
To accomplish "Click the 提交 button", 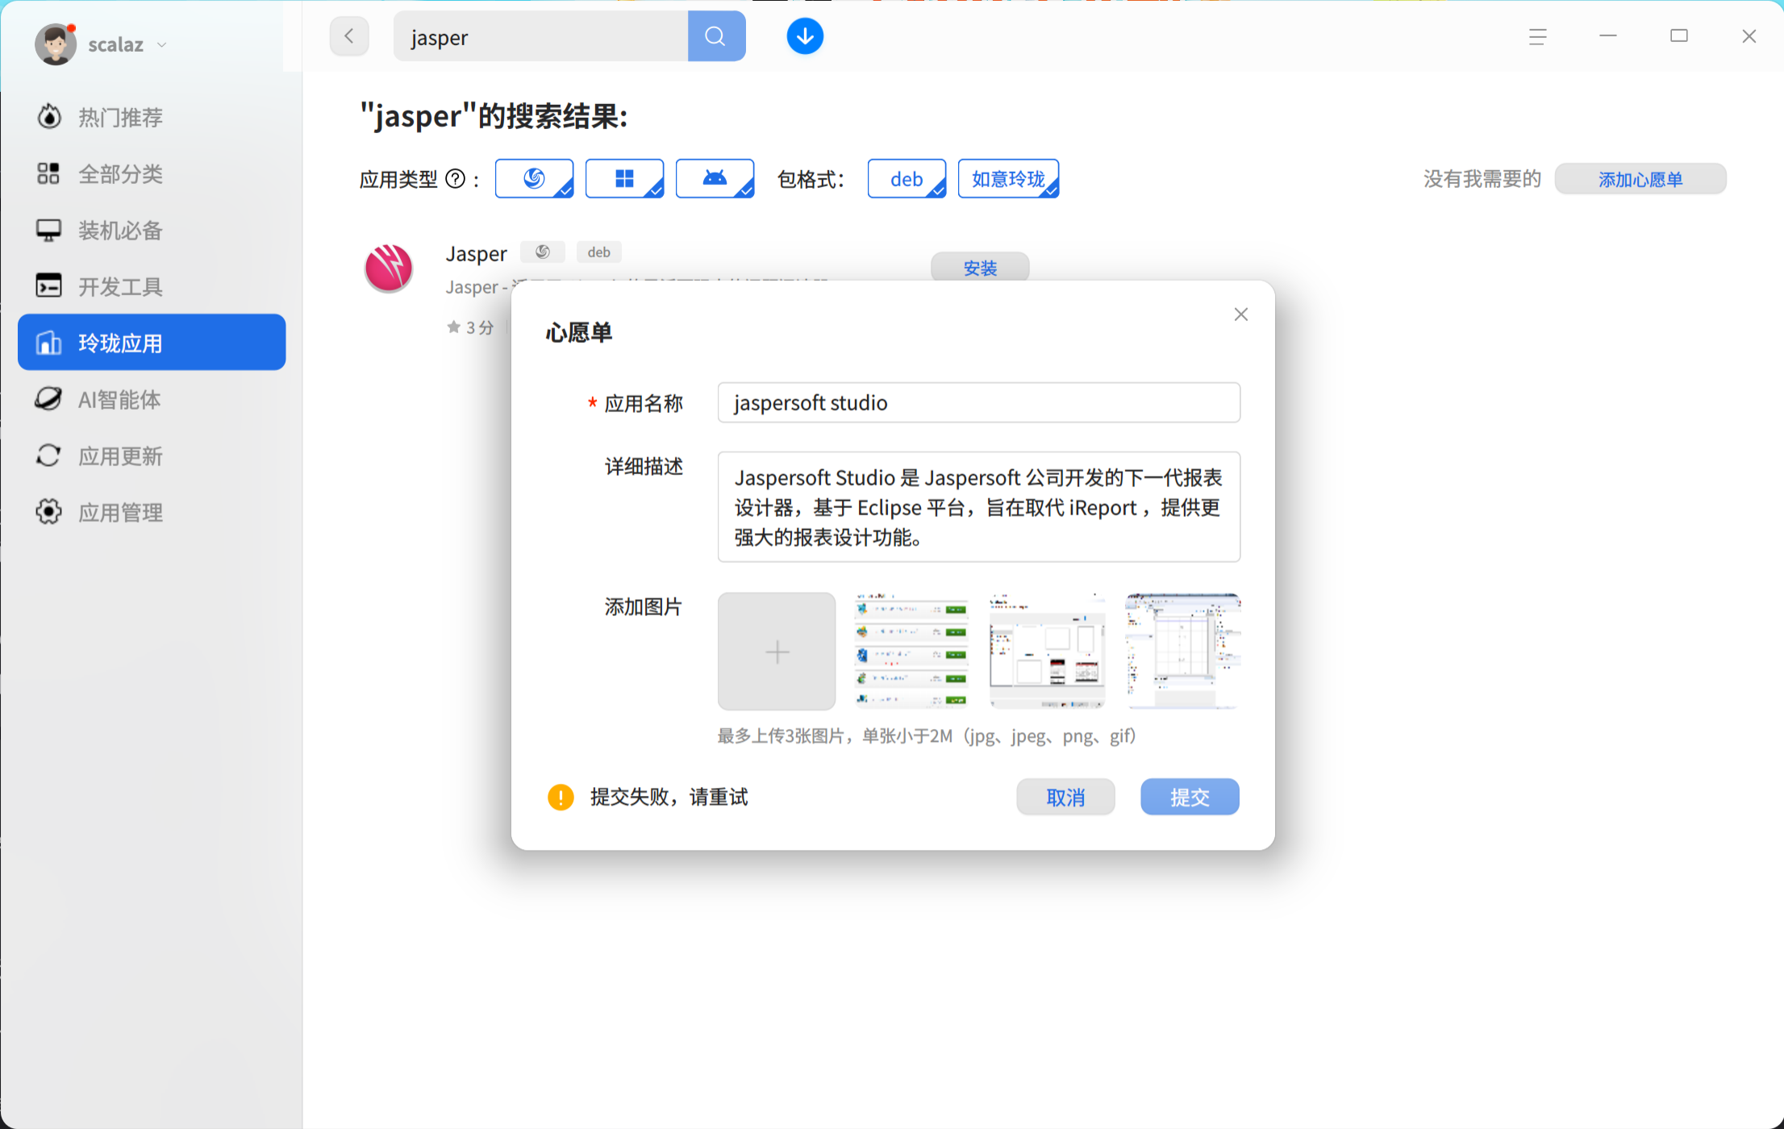I will click(1190, 797).
